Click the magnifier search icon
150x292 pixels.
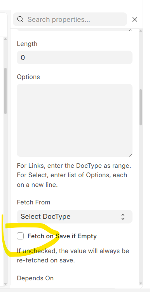pos(20,19)
